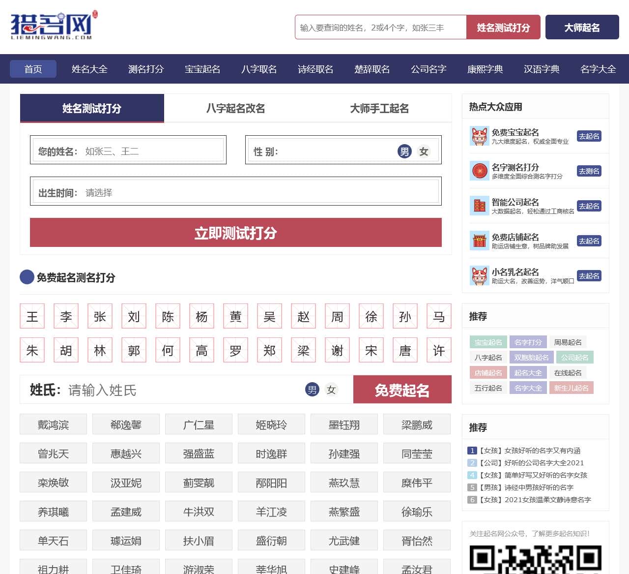Viewport: 629px width, 574px height.
Task: Select the surname tile 孙
Action: coord(405,316)
